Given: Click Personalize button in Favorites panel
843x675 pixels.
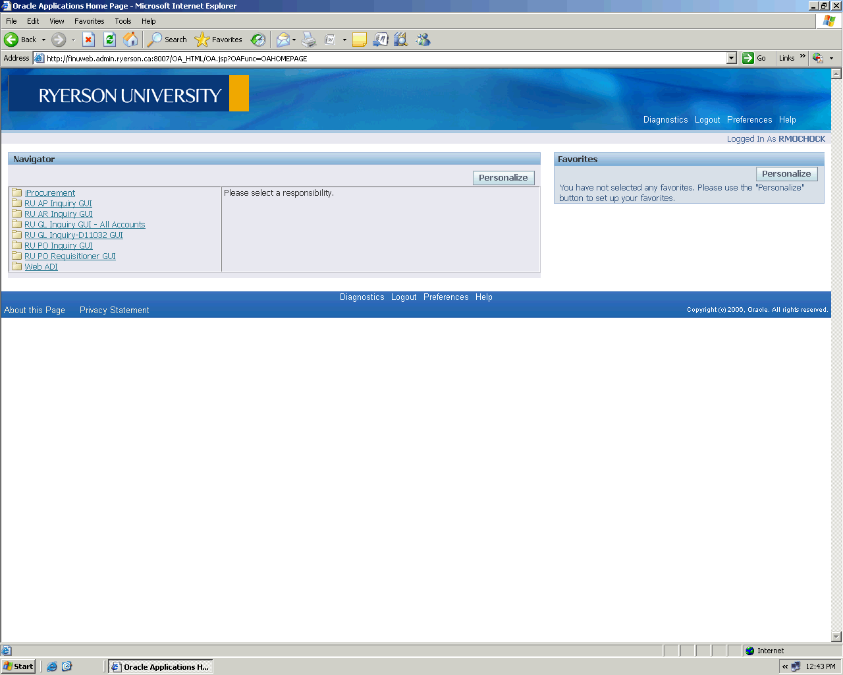Looking at the screenshot, I should [x=786, y=174].
